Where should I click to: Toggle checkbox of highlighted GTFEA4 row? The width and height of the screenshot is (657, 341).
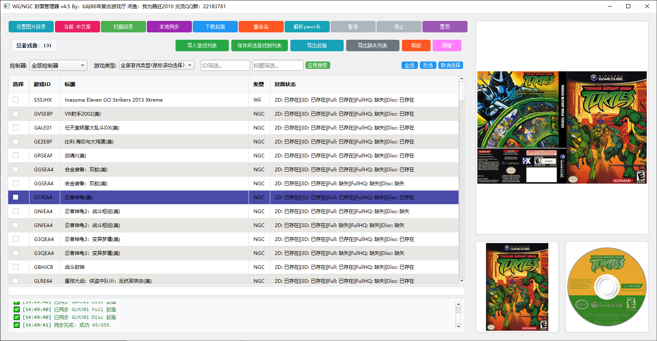click(16, 197)
